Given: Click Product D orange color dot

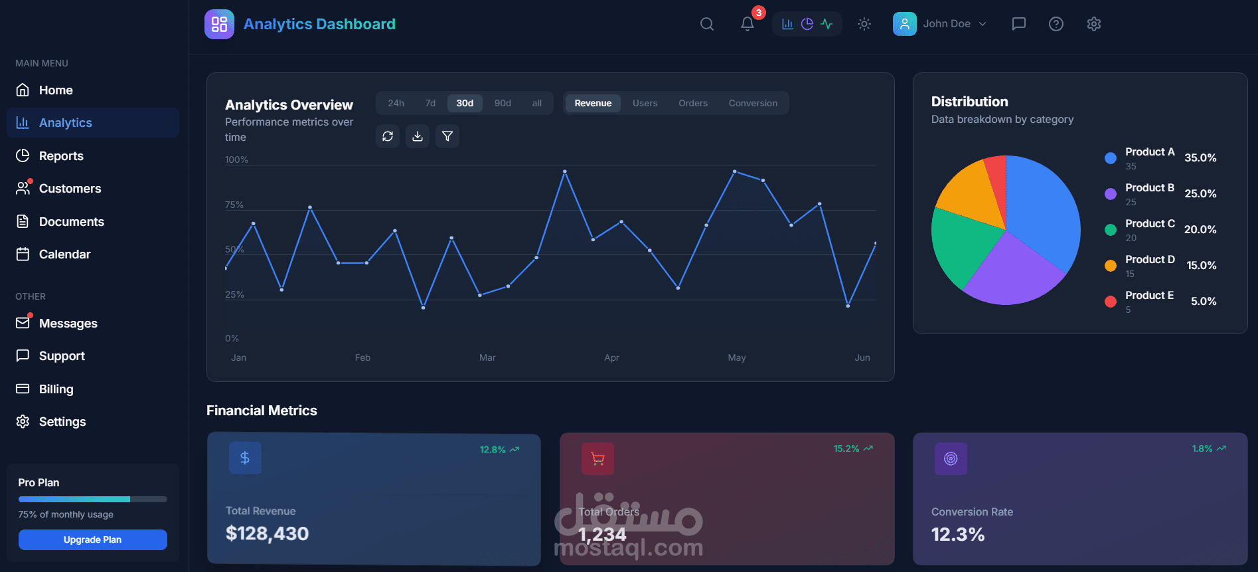Looking at the screenshot, I should click(1111, 266).
